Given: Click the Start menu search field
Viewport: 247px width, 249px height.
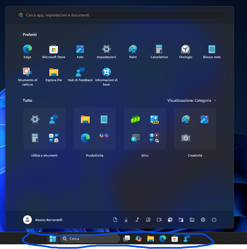Looking at the screenshot, I should (120, 15).
